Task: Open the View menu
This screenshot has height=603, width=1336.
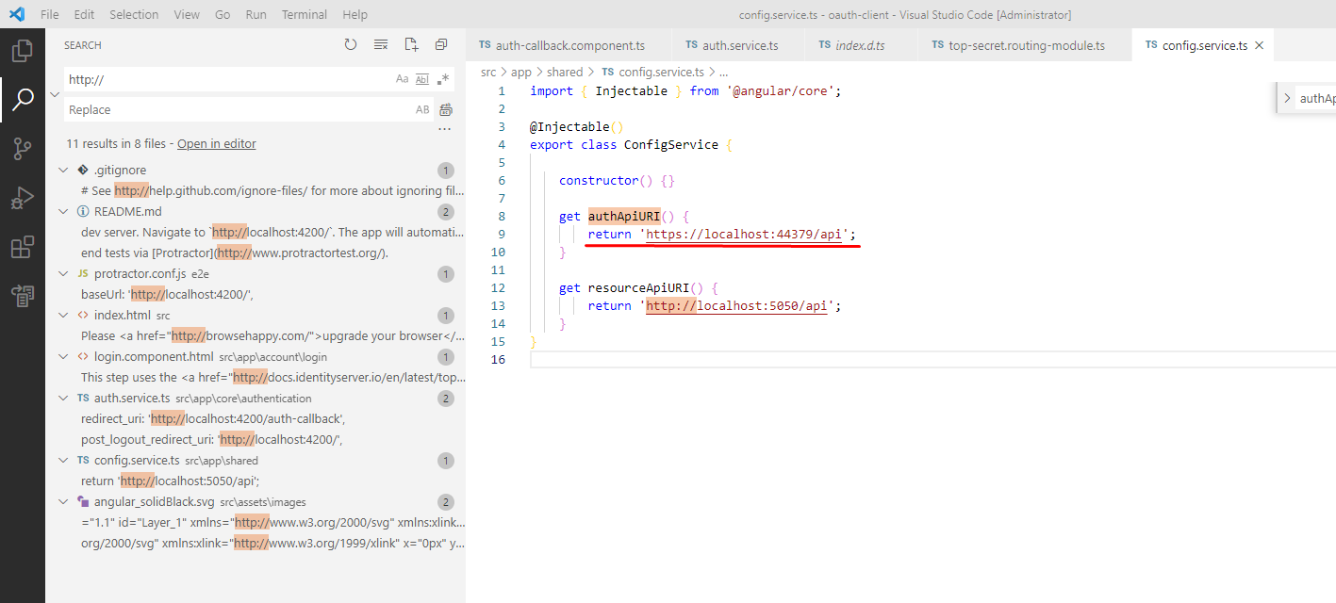Action: tap(187, 14)
